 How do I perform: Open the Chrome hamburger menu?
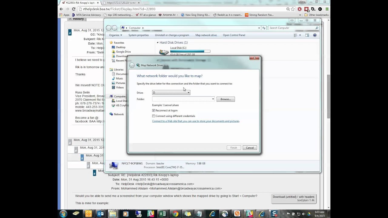[327, 9]
